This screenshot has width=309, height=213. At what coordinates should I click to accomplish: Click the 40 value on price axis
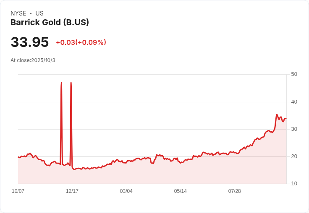coord(294,102)
